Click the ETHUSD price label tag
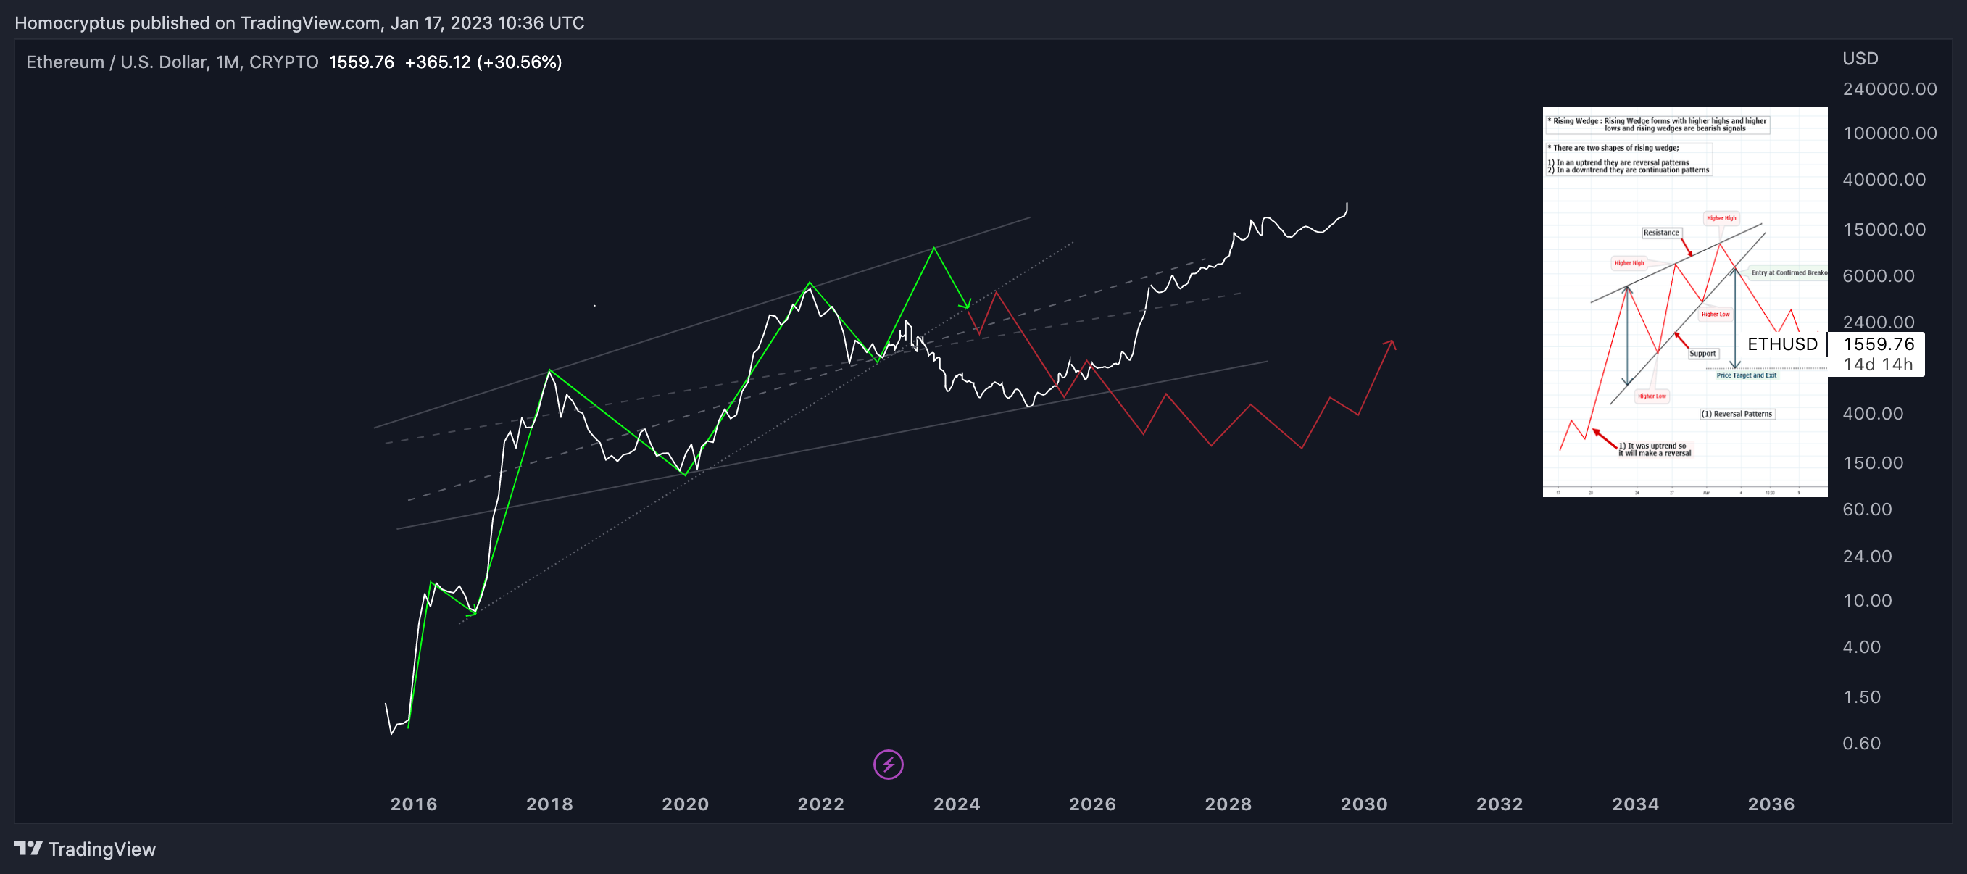Image resolution: width=1967 pixels, height=874 pixels. click(x=1782, y=344)
